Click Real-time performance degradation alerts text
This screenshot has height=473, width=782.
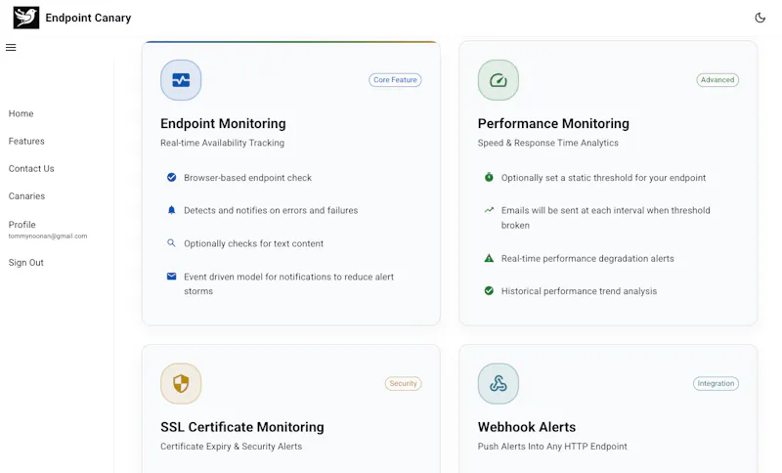coord(587,258)
